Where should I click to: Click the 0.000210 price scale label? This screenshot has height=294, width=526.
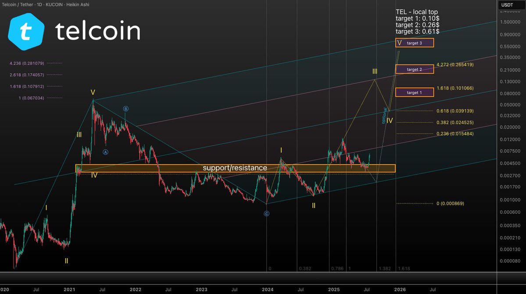[510, 238]
